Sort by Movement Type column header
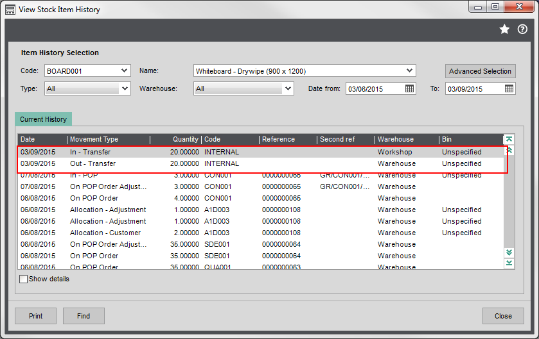 coord(109,139)
